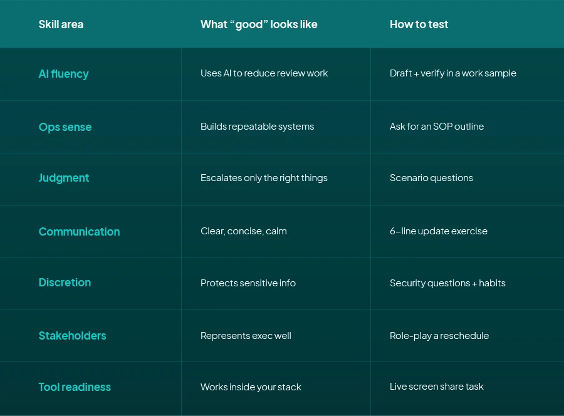Select the "Discretion" row label

point(65,283)
